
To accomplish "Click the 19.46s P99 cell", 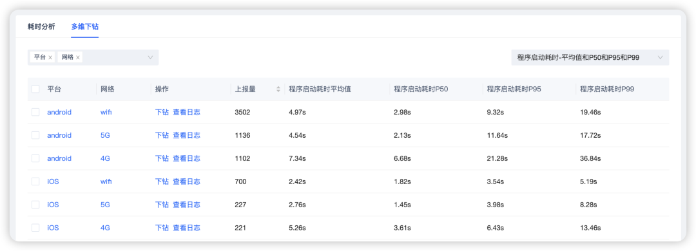I will point(590,112).
